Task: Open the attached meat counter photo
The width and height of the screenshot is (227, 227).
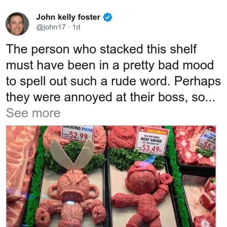Action: 111,176
